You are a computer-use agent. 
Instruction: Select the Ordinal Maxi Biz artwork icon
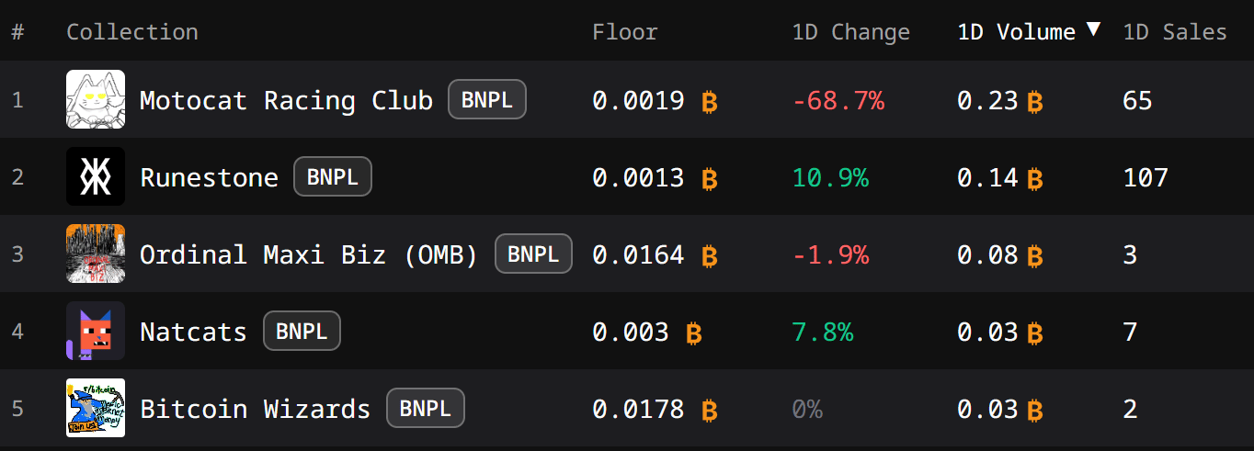click(x=96, y=254)
